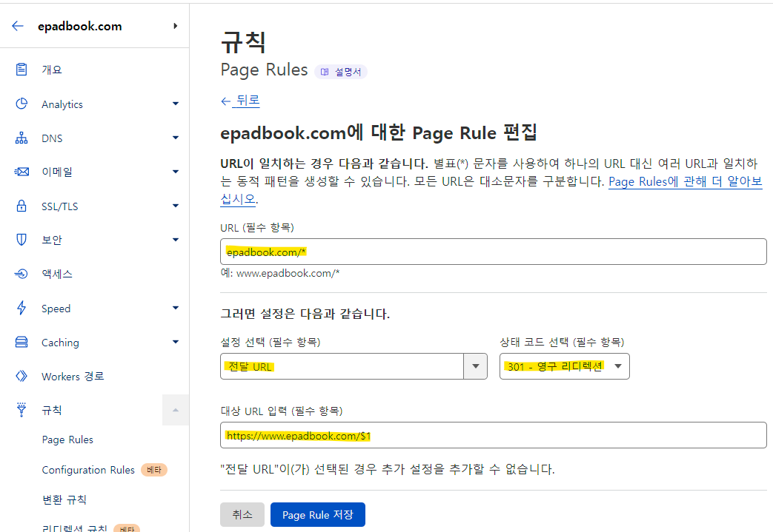Click the back arrow beside epadbook.com
773x532 pixels.
(x=18, y=26)
